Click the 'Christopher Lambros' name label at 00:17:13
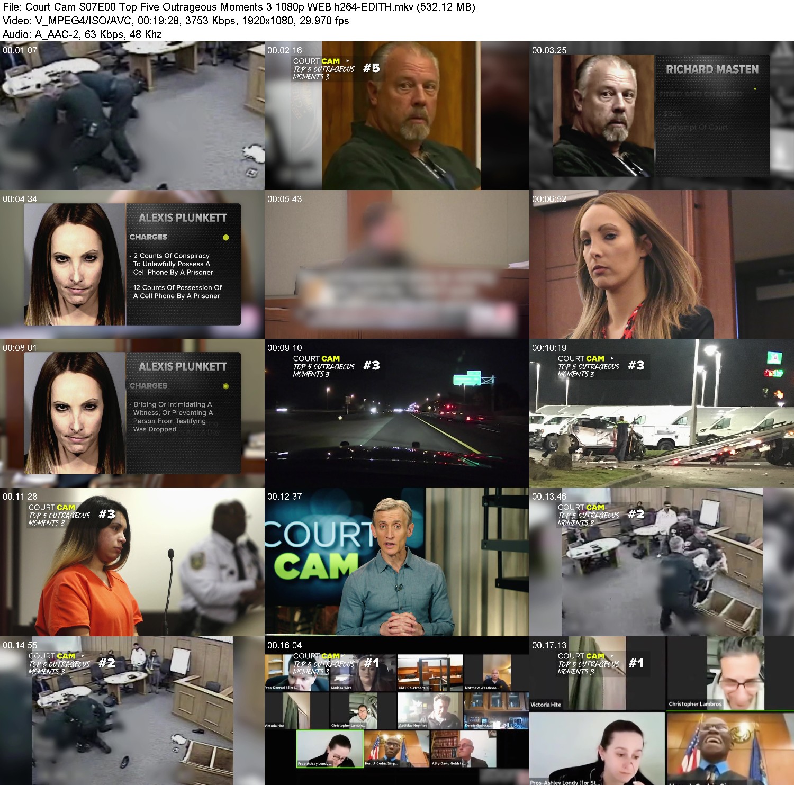 (x=695, y=704)
